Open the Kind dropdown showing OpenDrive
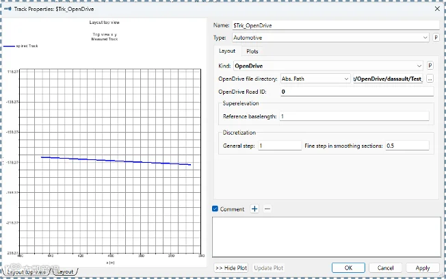 pyautogui.click(x=328, y=66)
